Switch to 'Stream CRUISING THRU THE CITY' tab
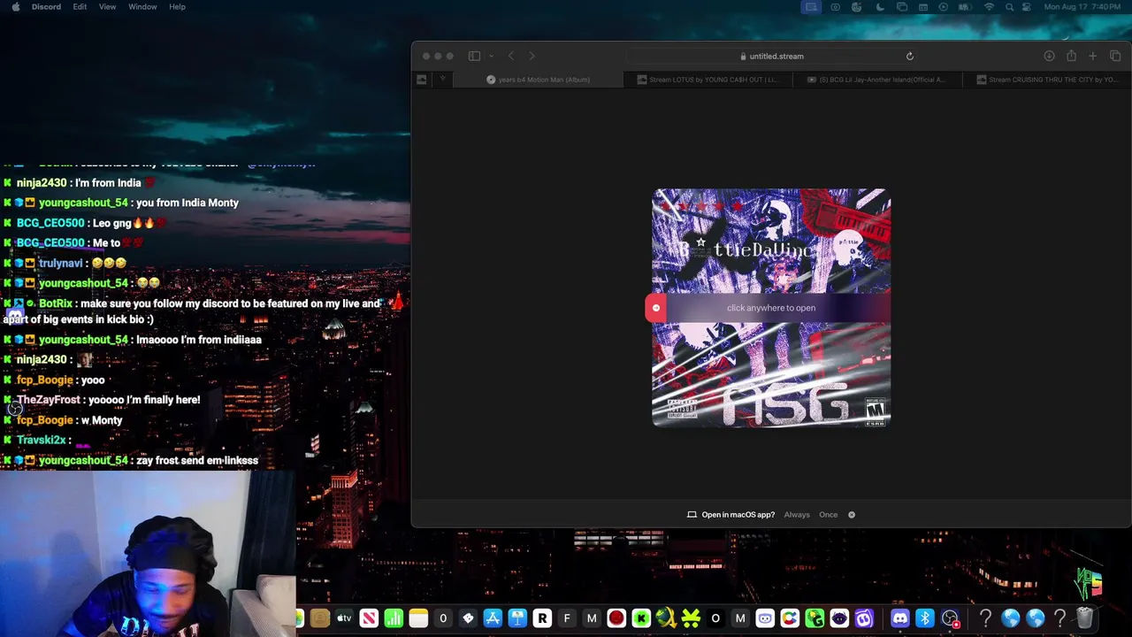Screen dimensions: 1132x637 [1045, 80]
